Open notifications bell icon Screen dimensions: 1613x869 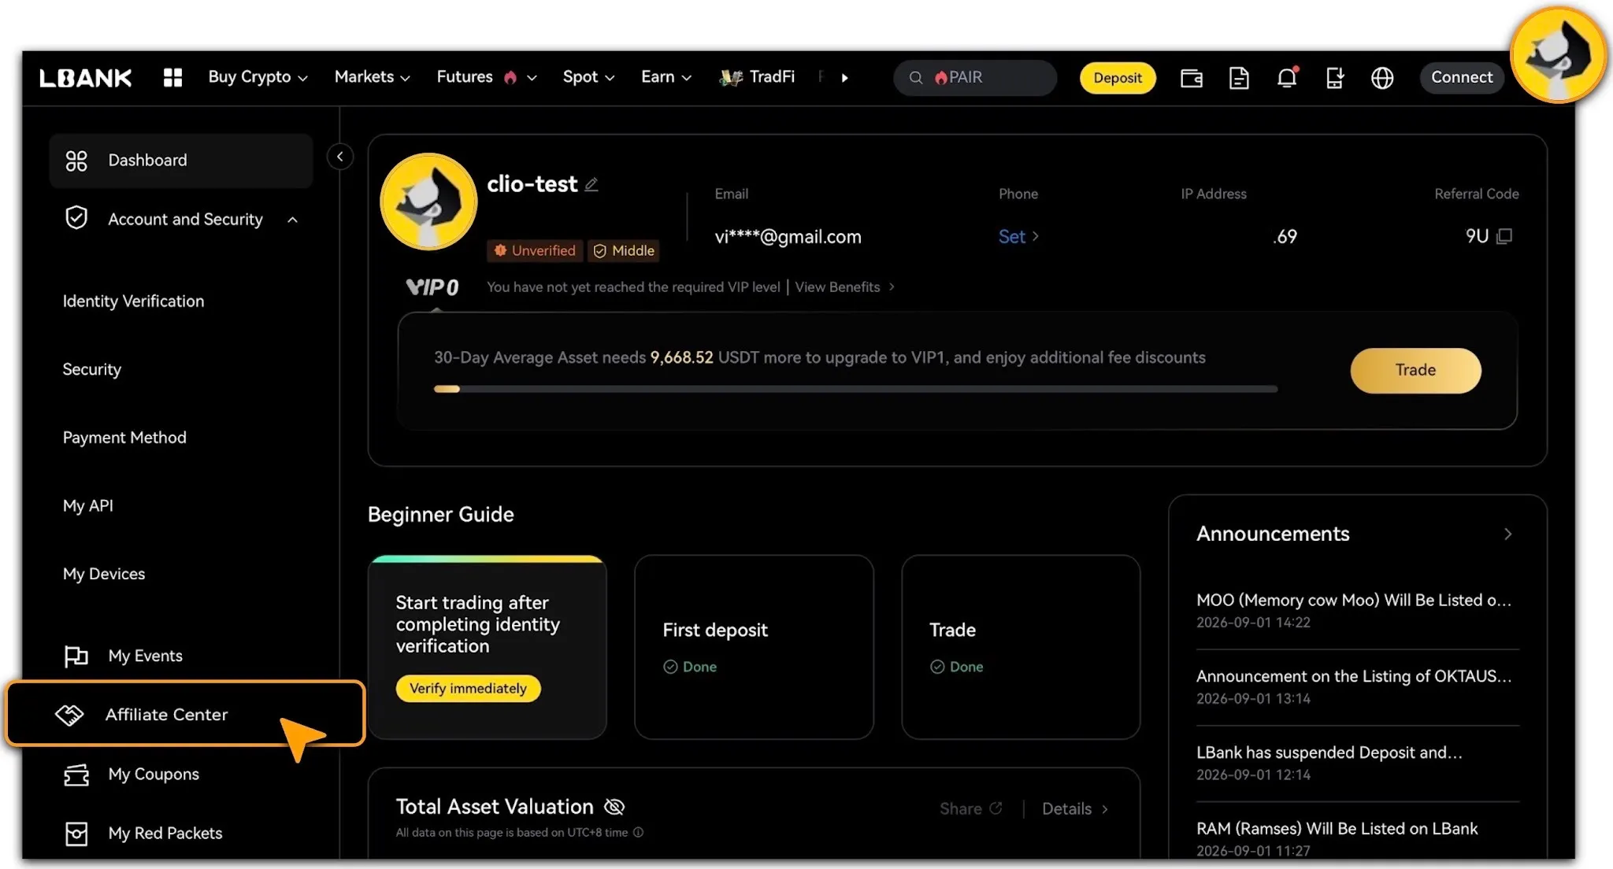(x=1287, y=77)
